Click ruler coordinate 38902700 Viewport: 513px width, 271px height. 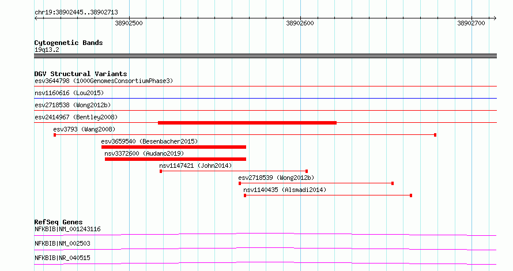(471, 23)
